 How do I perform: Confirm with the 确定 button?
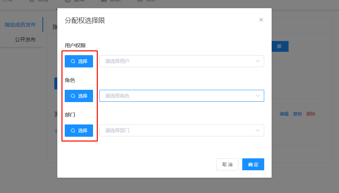coord(253,164)
